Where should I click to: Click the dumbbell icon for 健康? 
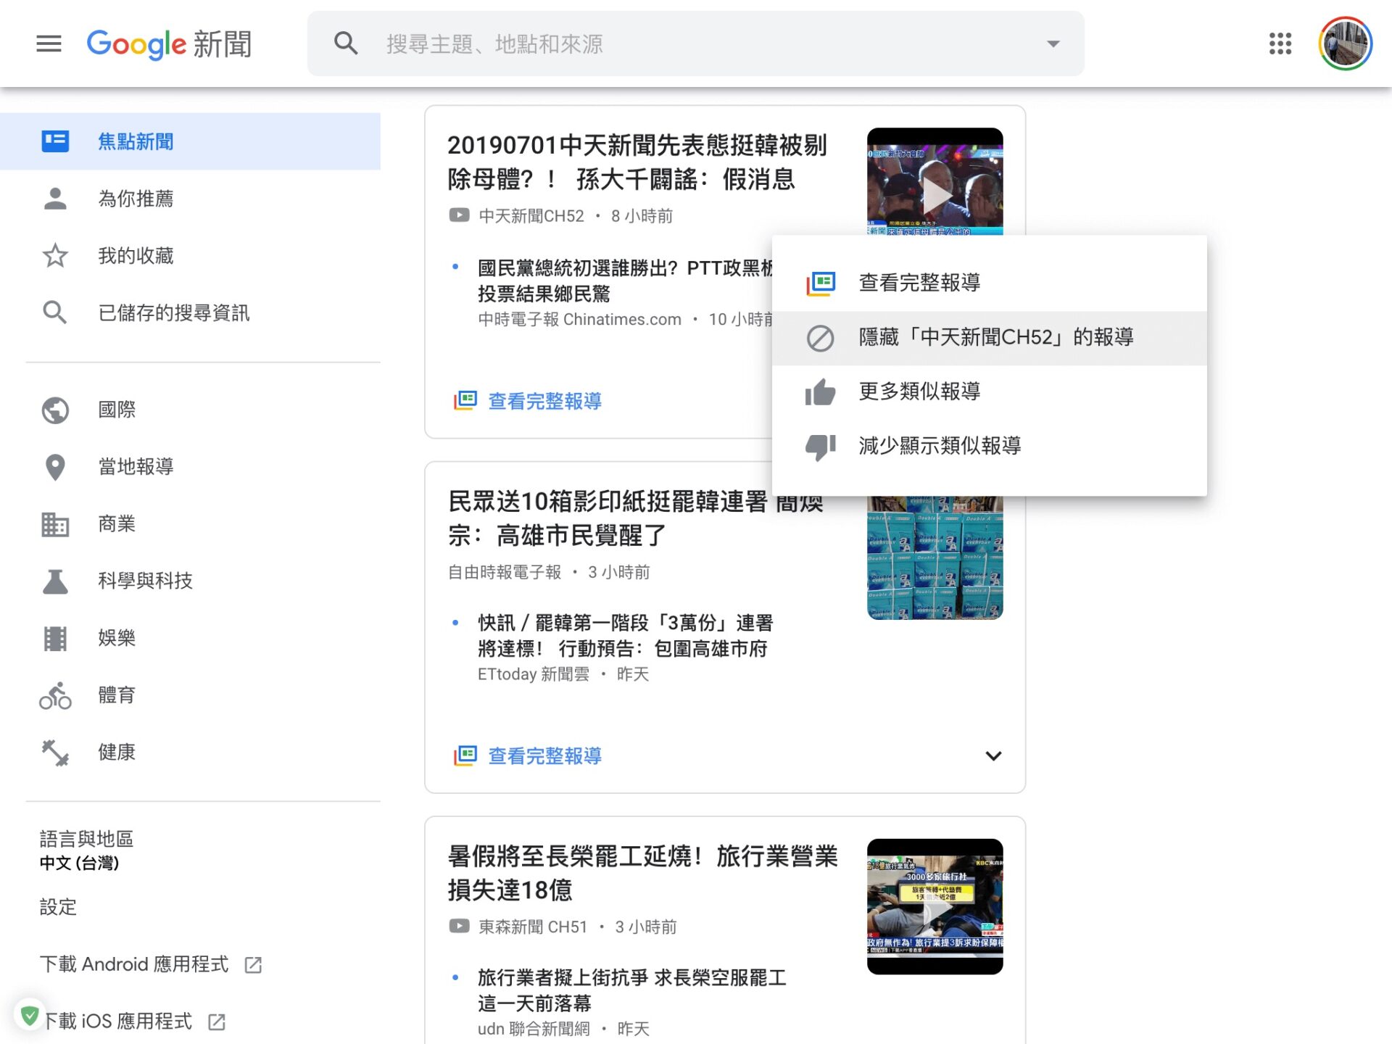[x=55, y=753]
